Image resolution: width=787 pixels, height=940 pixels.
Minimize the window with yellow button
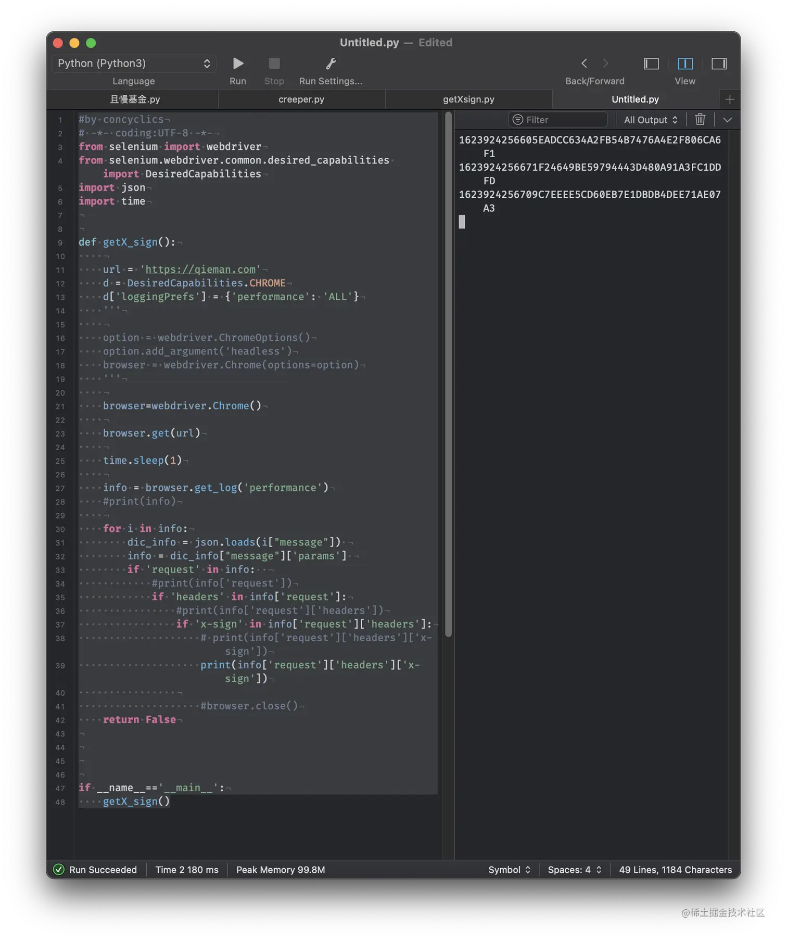point(74,43)
